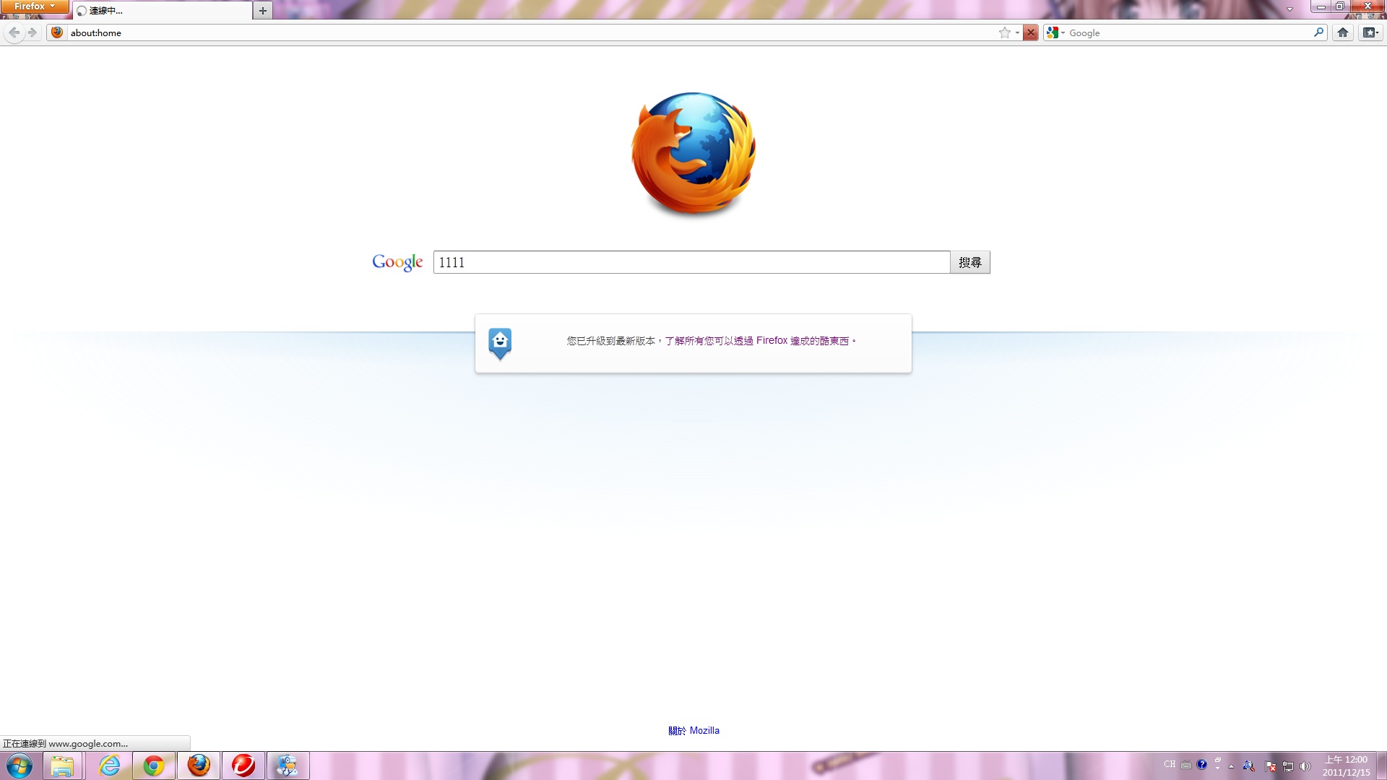This screenshot has width=1387, height=780.
Task: Open the Bookmarks menu button
Action: (x=1370, y=32)
